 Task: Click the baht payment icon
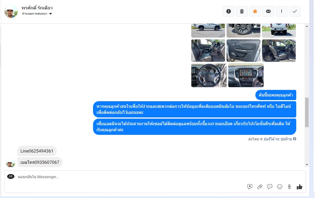(289, 187)
